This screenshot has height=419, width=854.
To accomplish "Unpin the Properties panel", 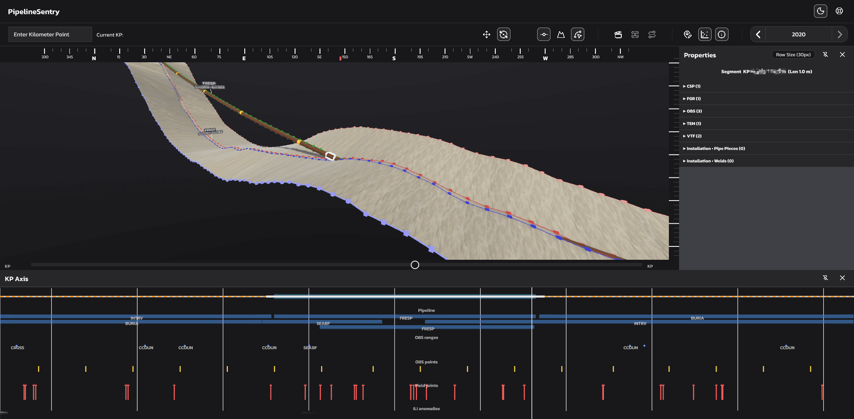I will click(826, 54).
